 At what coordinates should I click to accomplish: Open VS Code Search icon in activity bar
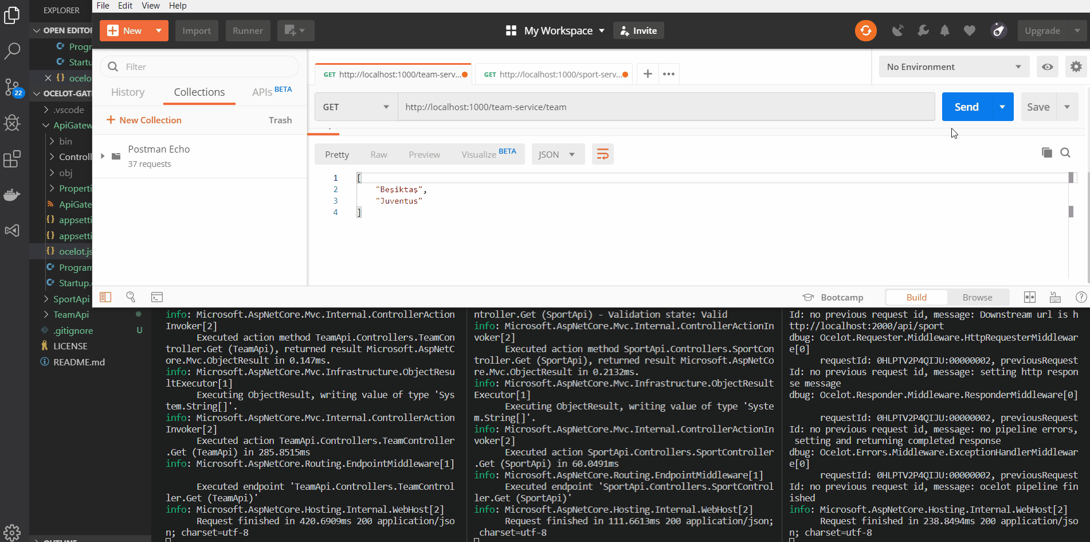12,50
